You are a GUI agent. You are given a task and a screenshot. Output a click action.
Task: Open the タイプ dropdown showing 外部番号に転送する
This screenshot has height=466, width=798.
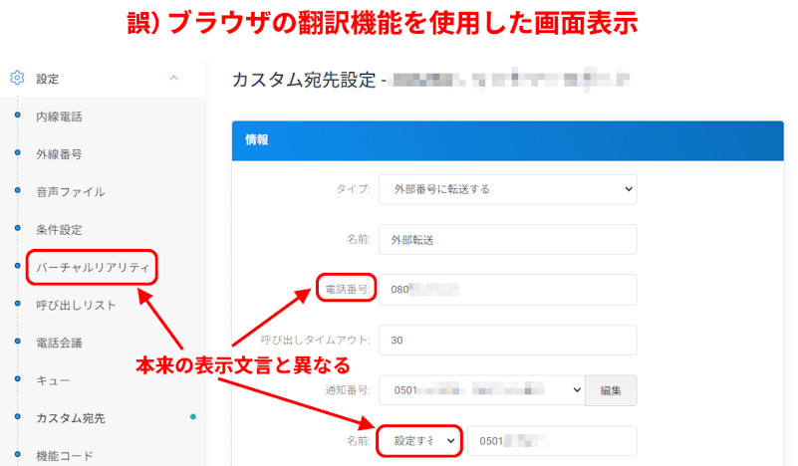(x=508, y=188)
